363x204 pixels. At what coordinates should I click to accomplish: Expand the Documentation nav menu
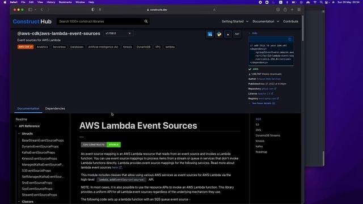(265, 22)
